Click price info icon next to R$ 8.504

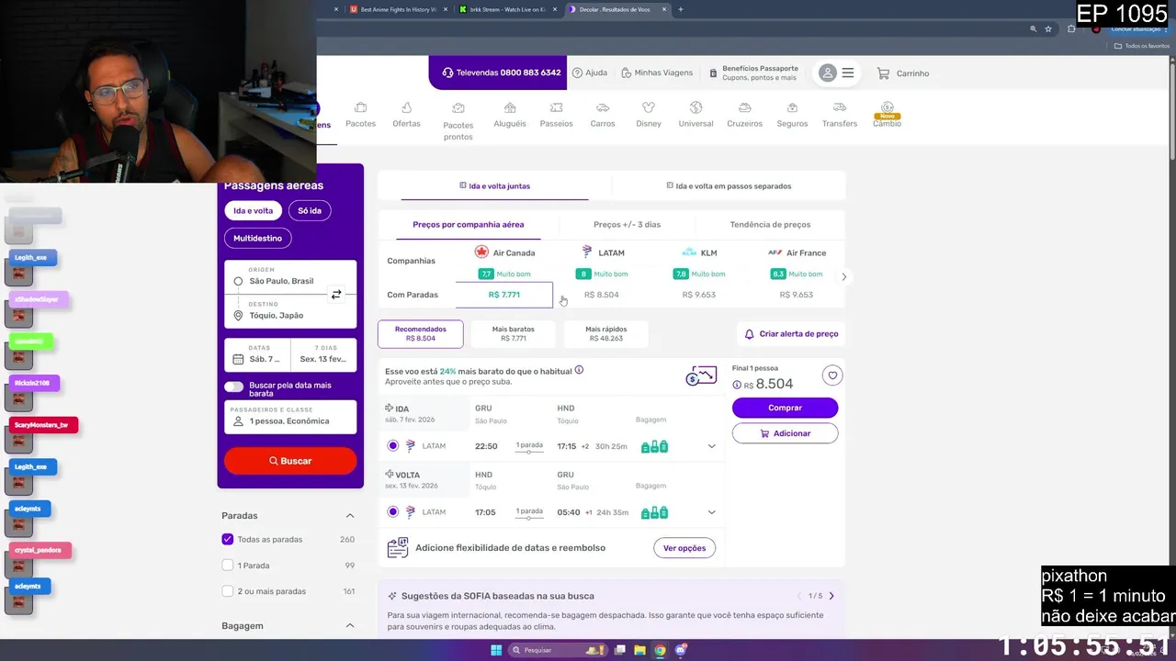tap(737, 386)
